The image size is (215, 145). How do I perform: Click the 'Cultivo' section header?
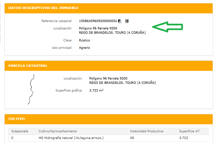tap(16, 119)
